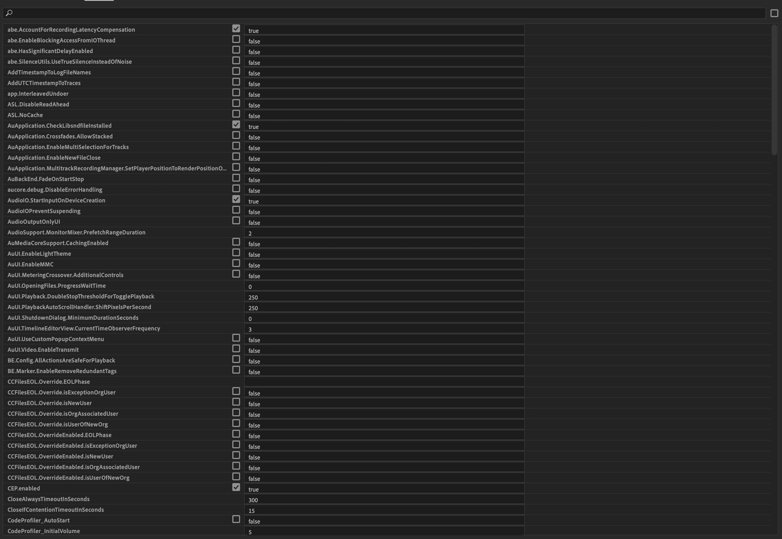
Task: Toggle the checkbox beside the search bar
Action: [774, 13]
